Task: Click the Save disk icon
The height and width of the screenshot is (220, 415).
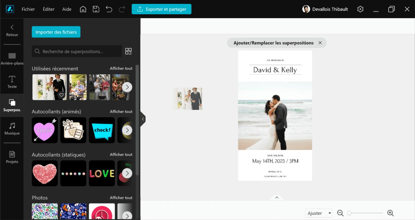Action: point(96,9)
